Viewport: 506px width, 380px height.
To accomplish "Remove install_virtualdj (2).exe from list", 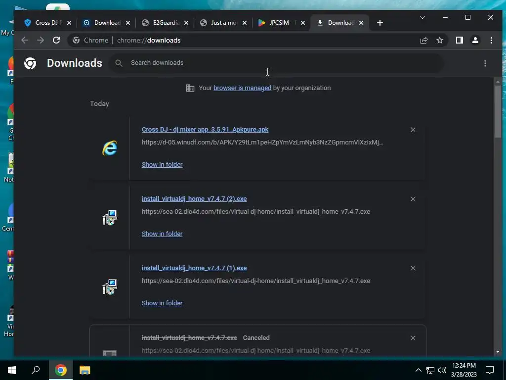I will [x=413, y=199].
